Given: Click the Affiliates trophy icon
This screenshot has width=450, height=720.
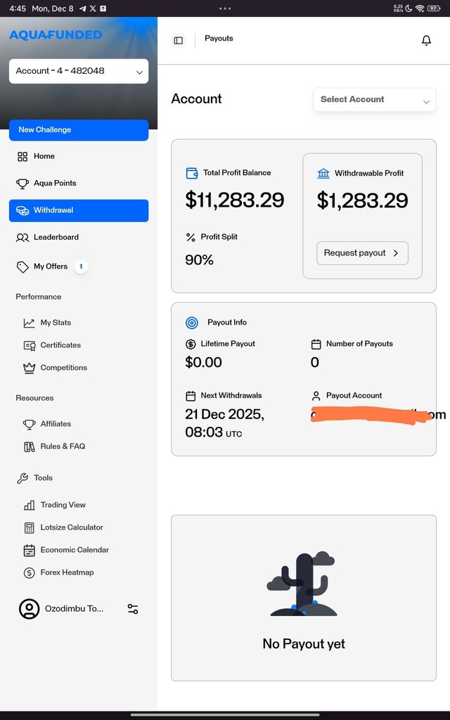Looking at the screenshot, I should (x=29, y=424).
